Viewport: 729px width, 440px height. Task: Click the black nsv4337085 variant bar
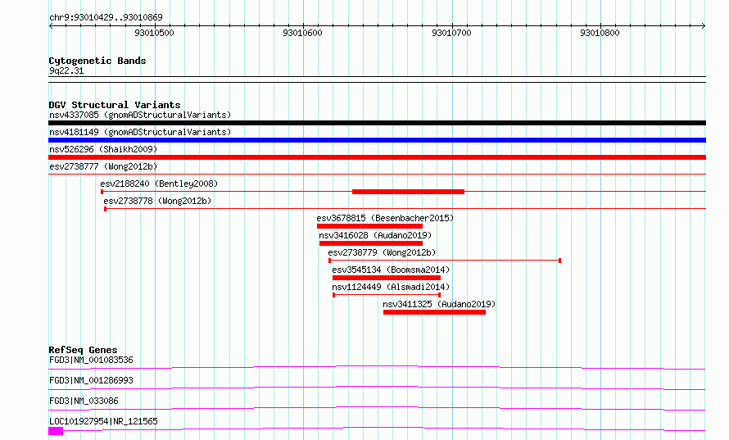coord(377,123)
